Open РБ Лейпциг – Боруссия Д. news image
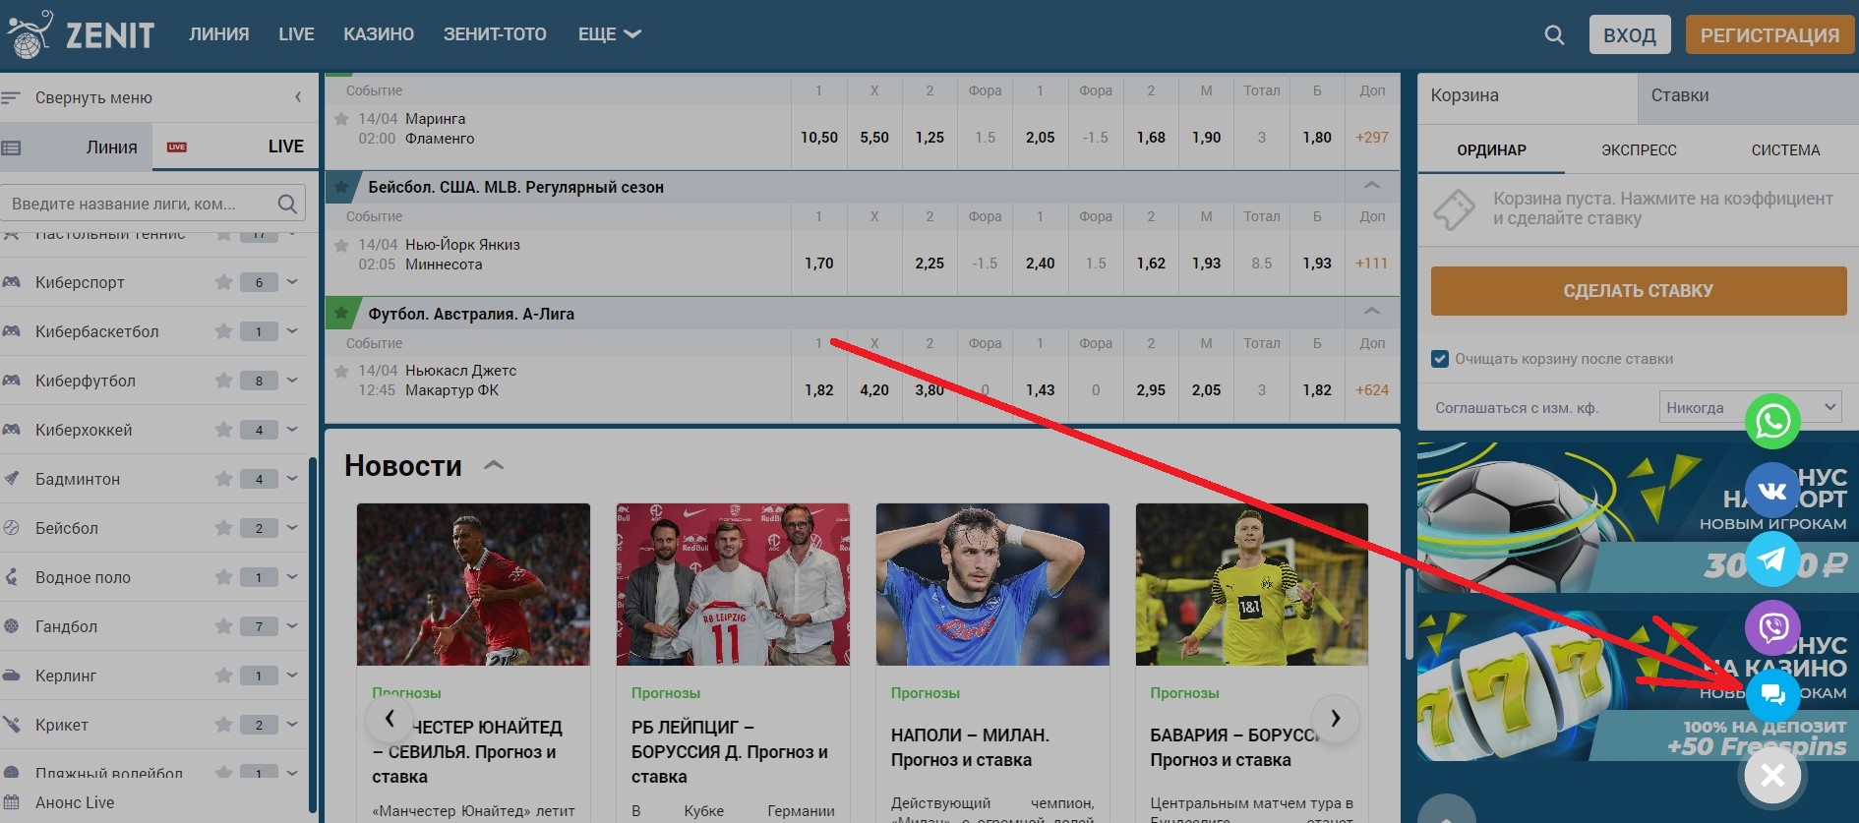The image size is (1859, 823). pos(733,584)
